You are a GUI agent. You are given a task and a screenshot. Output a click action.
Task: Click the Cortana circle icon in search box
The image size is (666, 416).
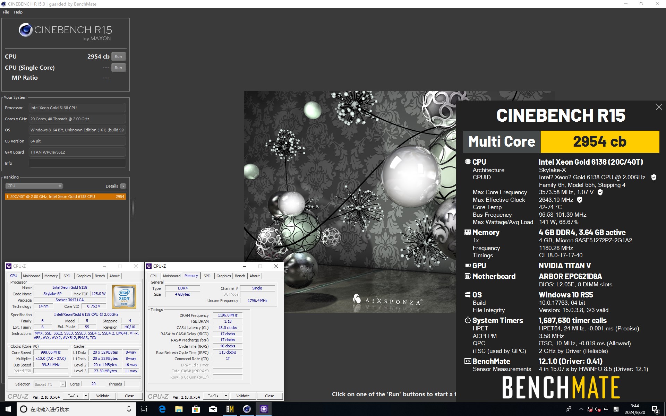24,409
